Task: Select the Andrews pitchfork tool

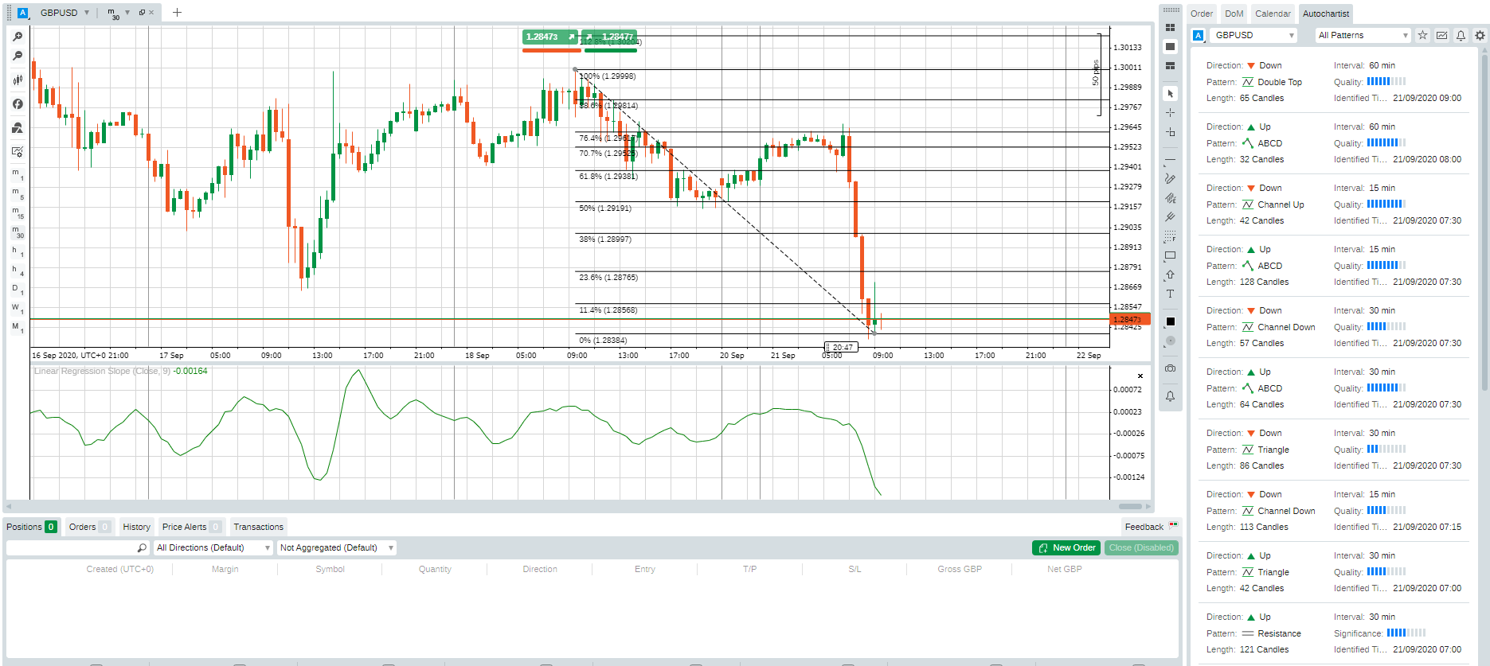Action: 1170,217
